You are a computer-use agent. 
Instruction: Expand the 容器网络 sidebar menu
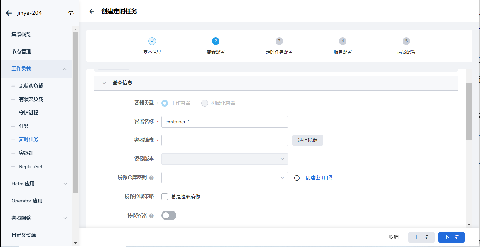65,218
